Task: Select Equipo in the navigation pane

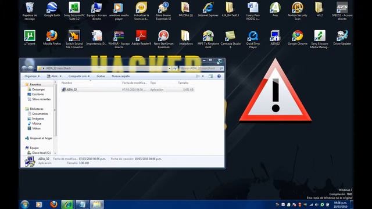Action: tap(34, 148)
